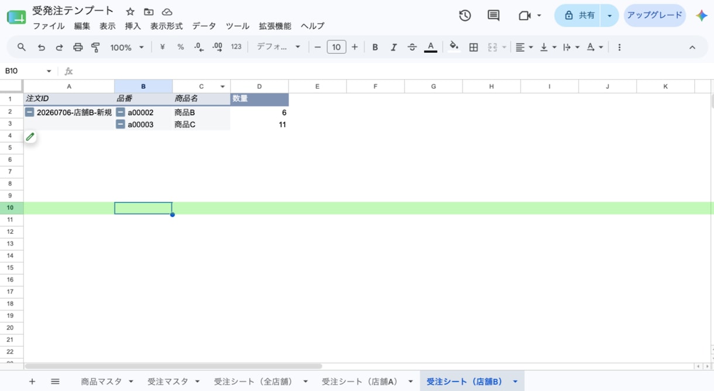Toggle bold formatting
Image resolution: width=714 pixels, height=391 pixels.
(x=375, y=47)
